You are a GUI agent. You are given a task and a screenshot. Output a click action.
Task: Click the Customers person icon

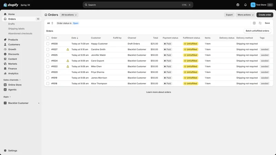(5, 44)
